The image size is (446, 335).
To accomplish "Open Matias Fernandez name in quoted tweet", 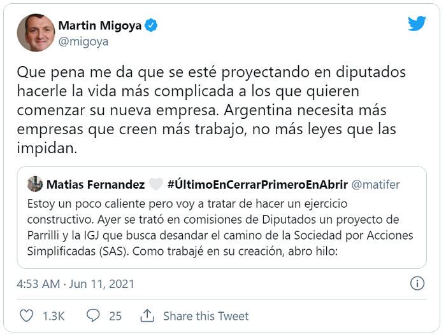I will coord(96,184).
